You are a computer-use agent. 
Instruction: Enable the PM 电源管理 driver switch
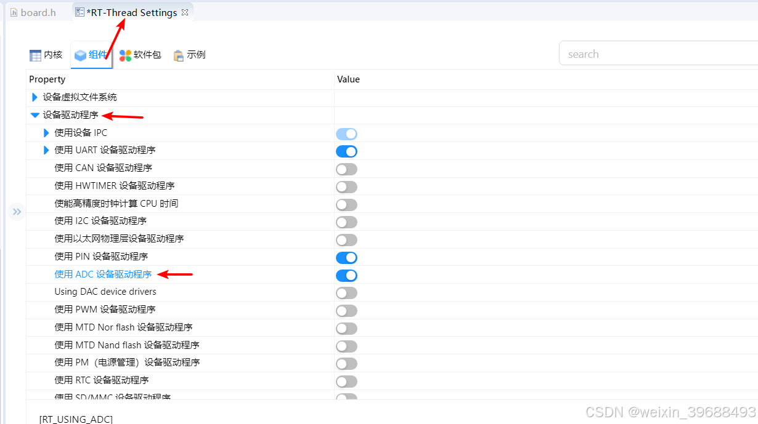(346, 364)
